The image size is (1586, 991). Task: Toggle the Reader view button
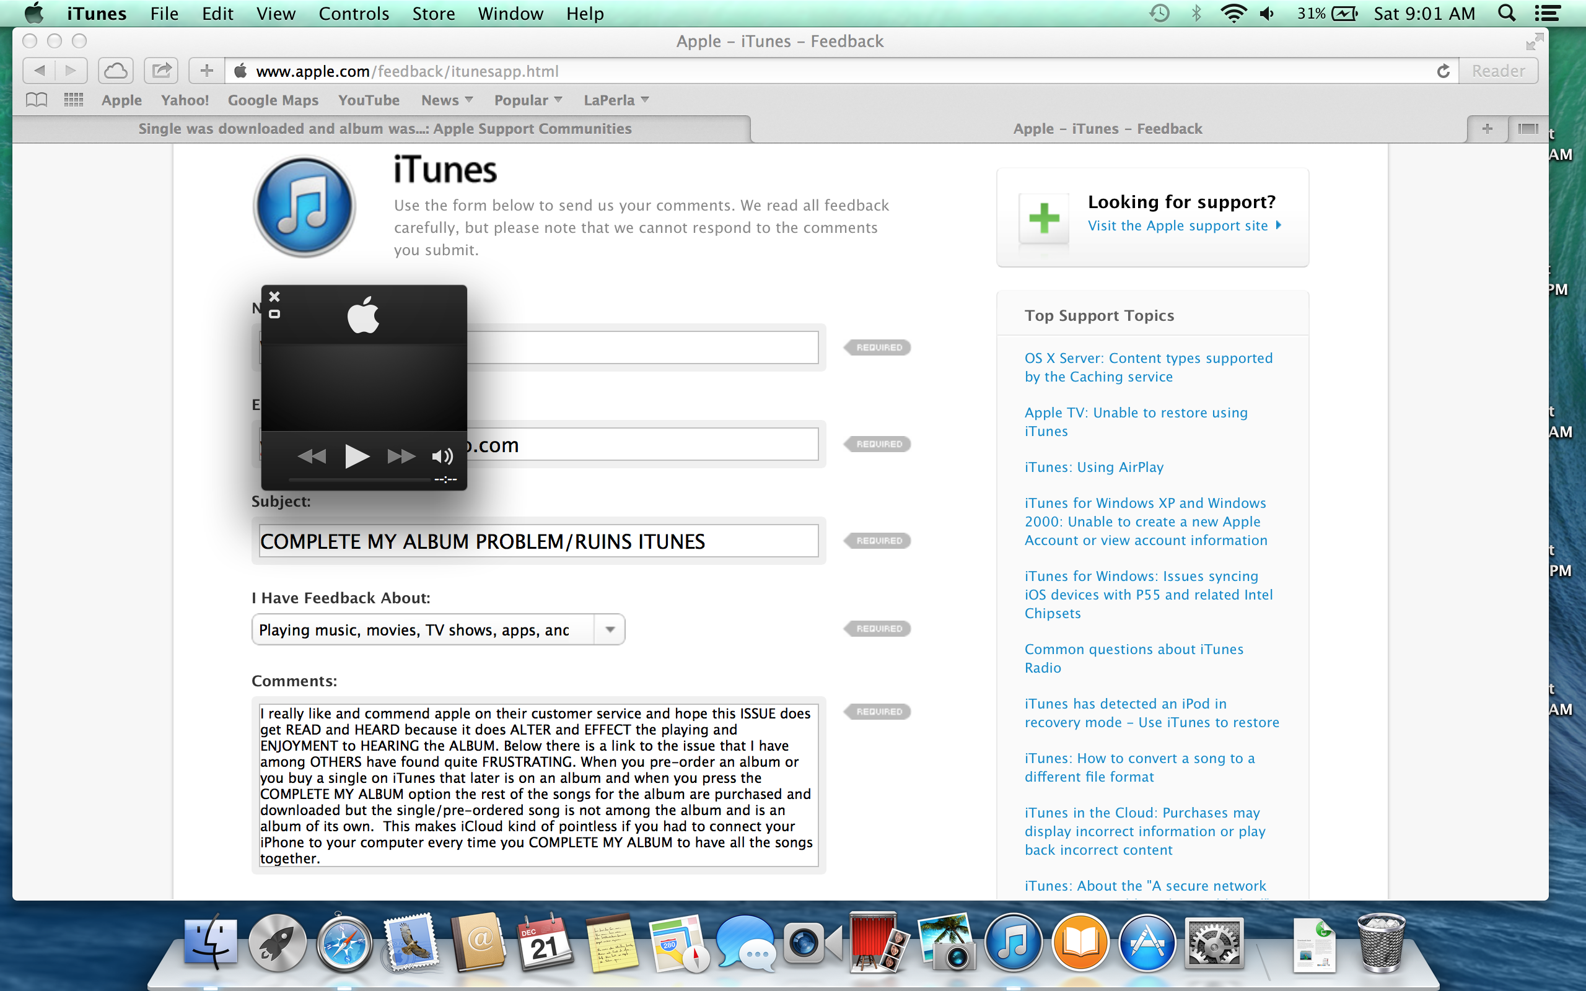pos(1497,71)
